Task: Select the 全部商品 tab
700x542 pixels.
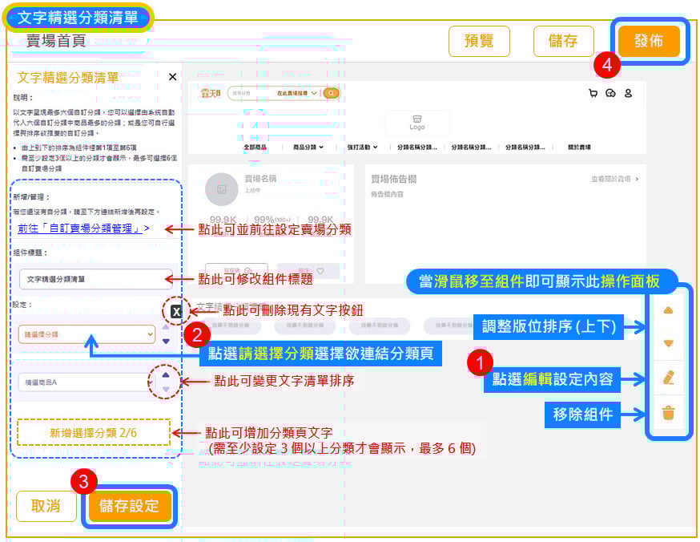Action: coord(255,148)
